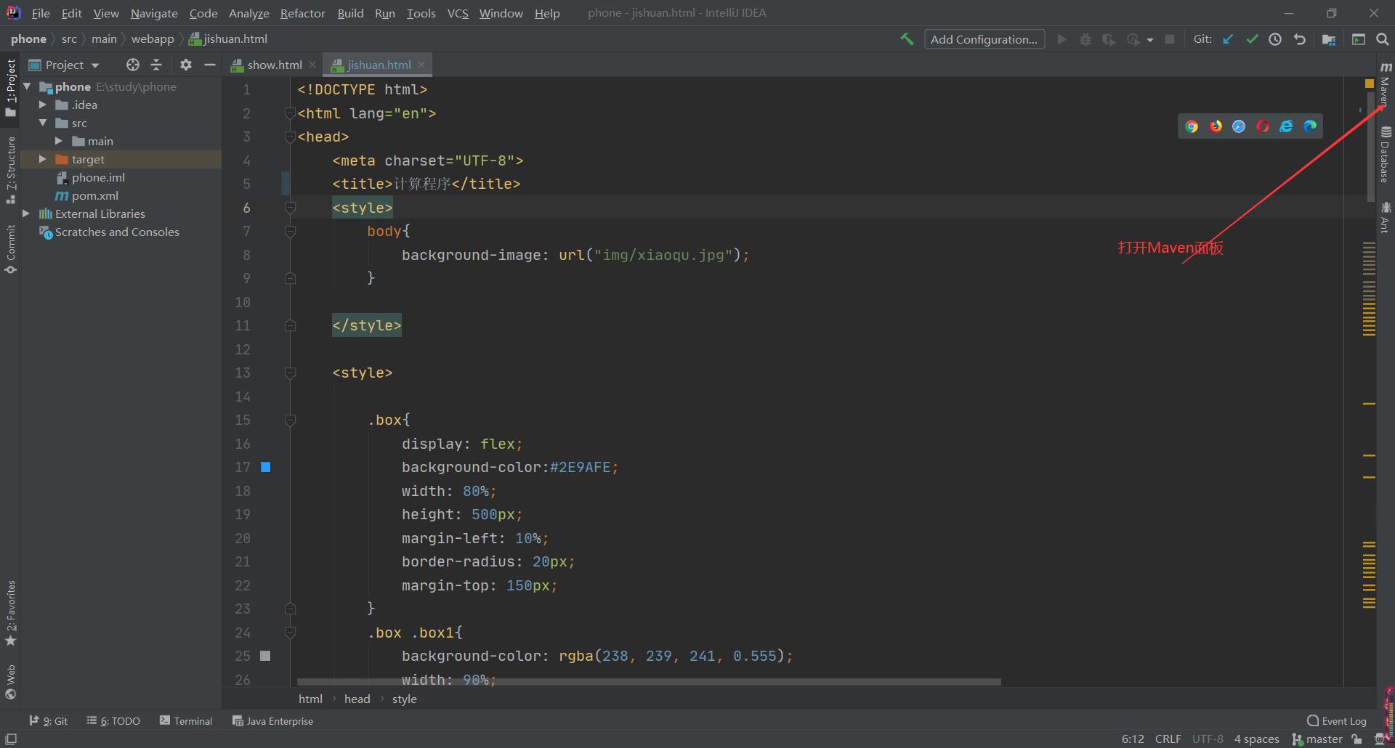Open page in Safari browser icon
This screenshot has width=1395, height=748.
1239,126
